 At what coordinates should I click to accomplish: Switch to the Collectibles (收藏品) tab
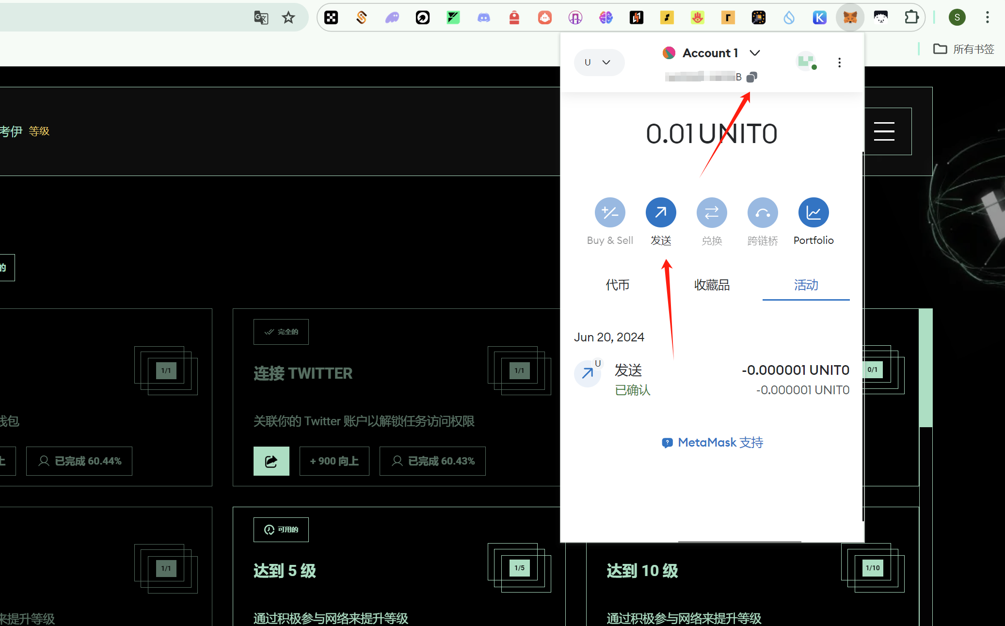coord(712,285)
